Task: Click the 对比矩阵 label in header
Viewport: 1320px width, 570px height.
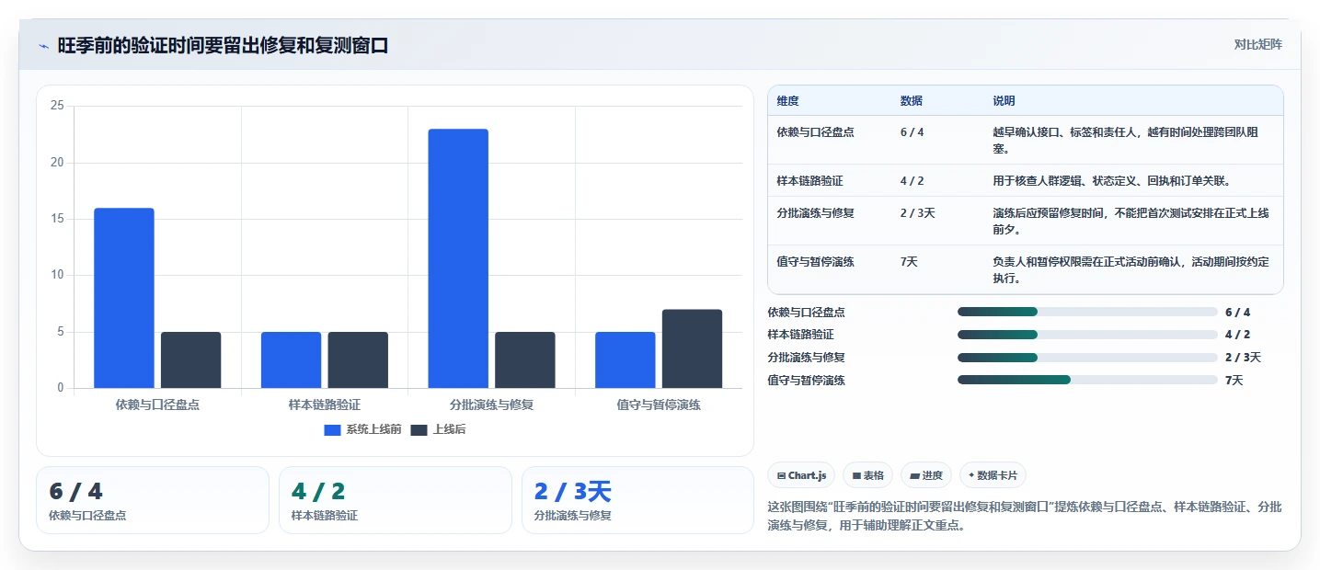Action: tap(1257, 44)
